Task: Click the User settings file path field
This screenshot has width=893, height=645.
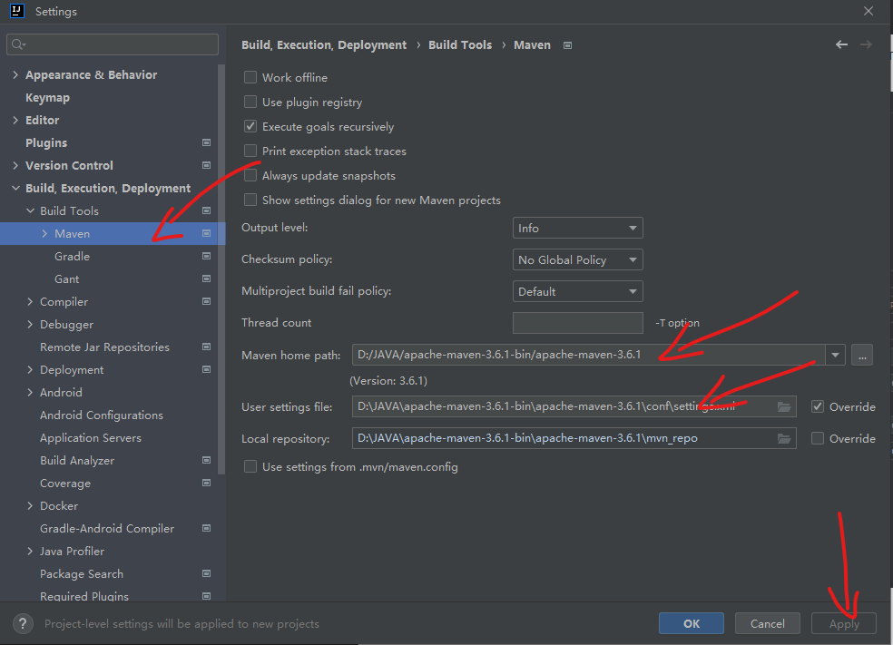Action: pyautogui.click(x=574, y=406)
